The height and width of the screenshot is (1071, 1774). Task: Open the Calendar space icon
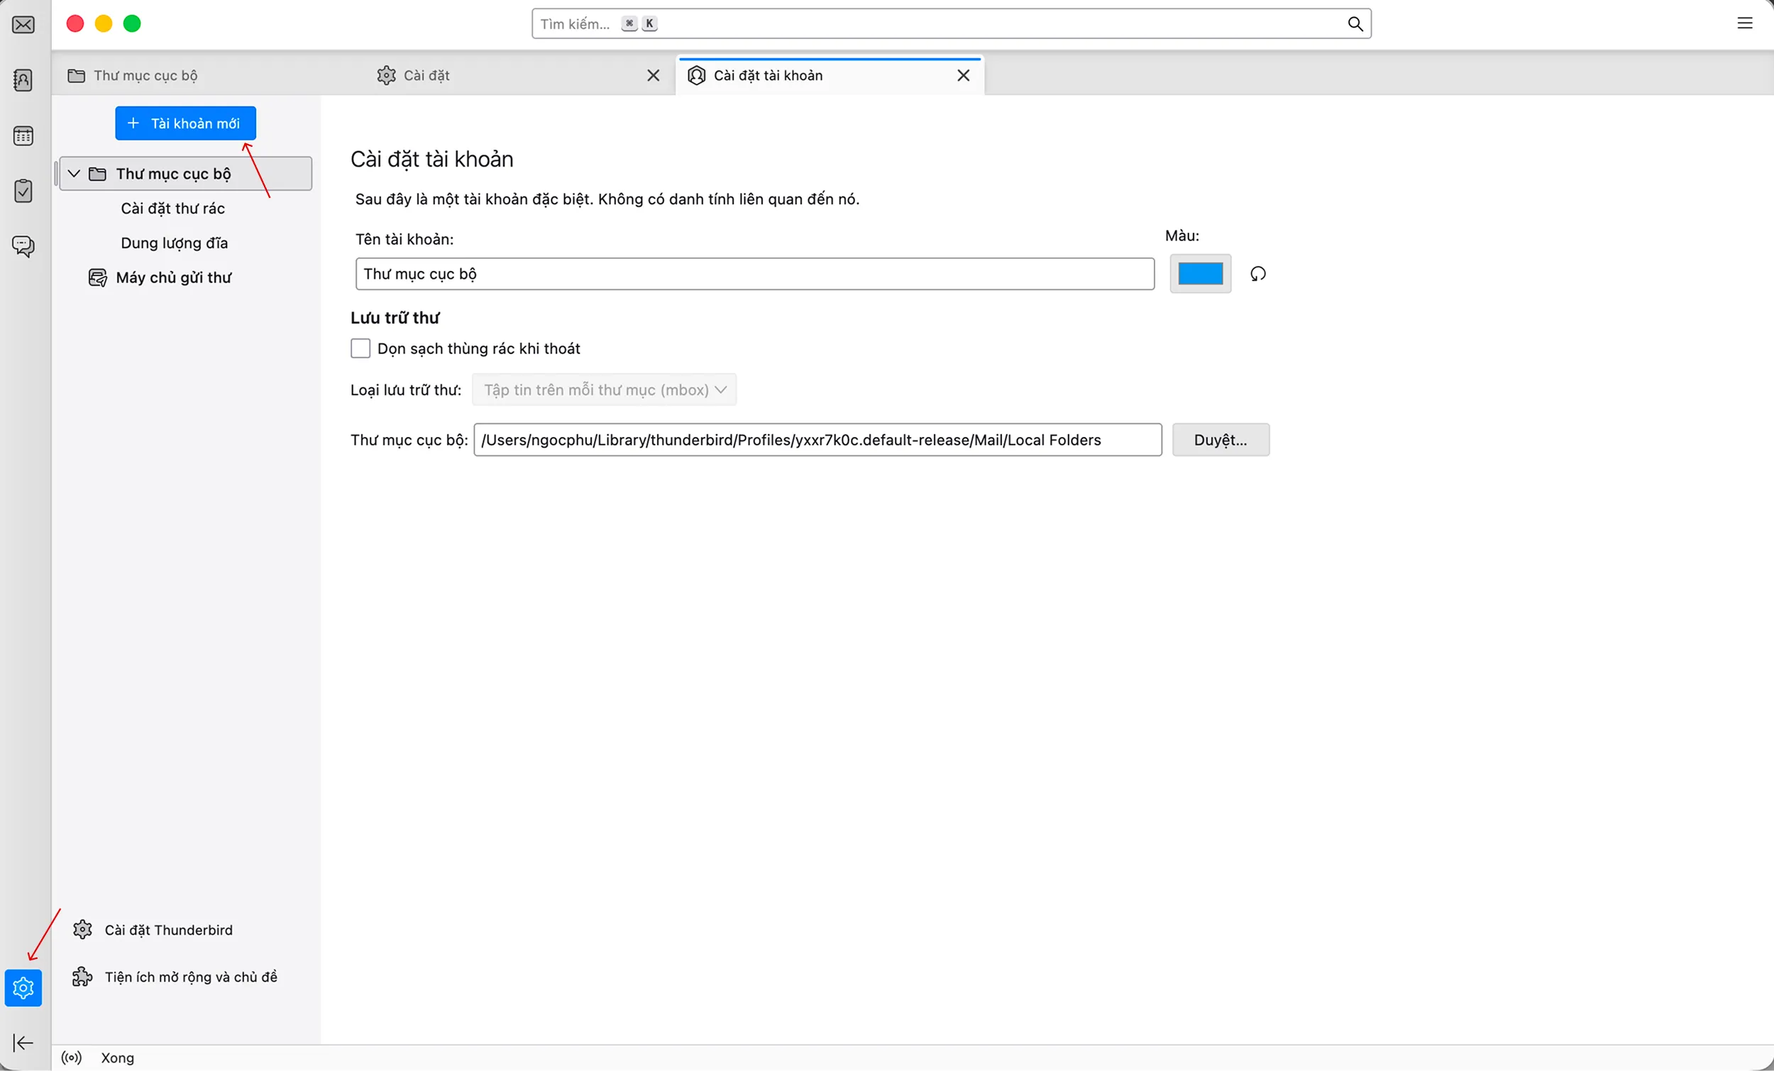pyautogui.click(x=23, y=135)
